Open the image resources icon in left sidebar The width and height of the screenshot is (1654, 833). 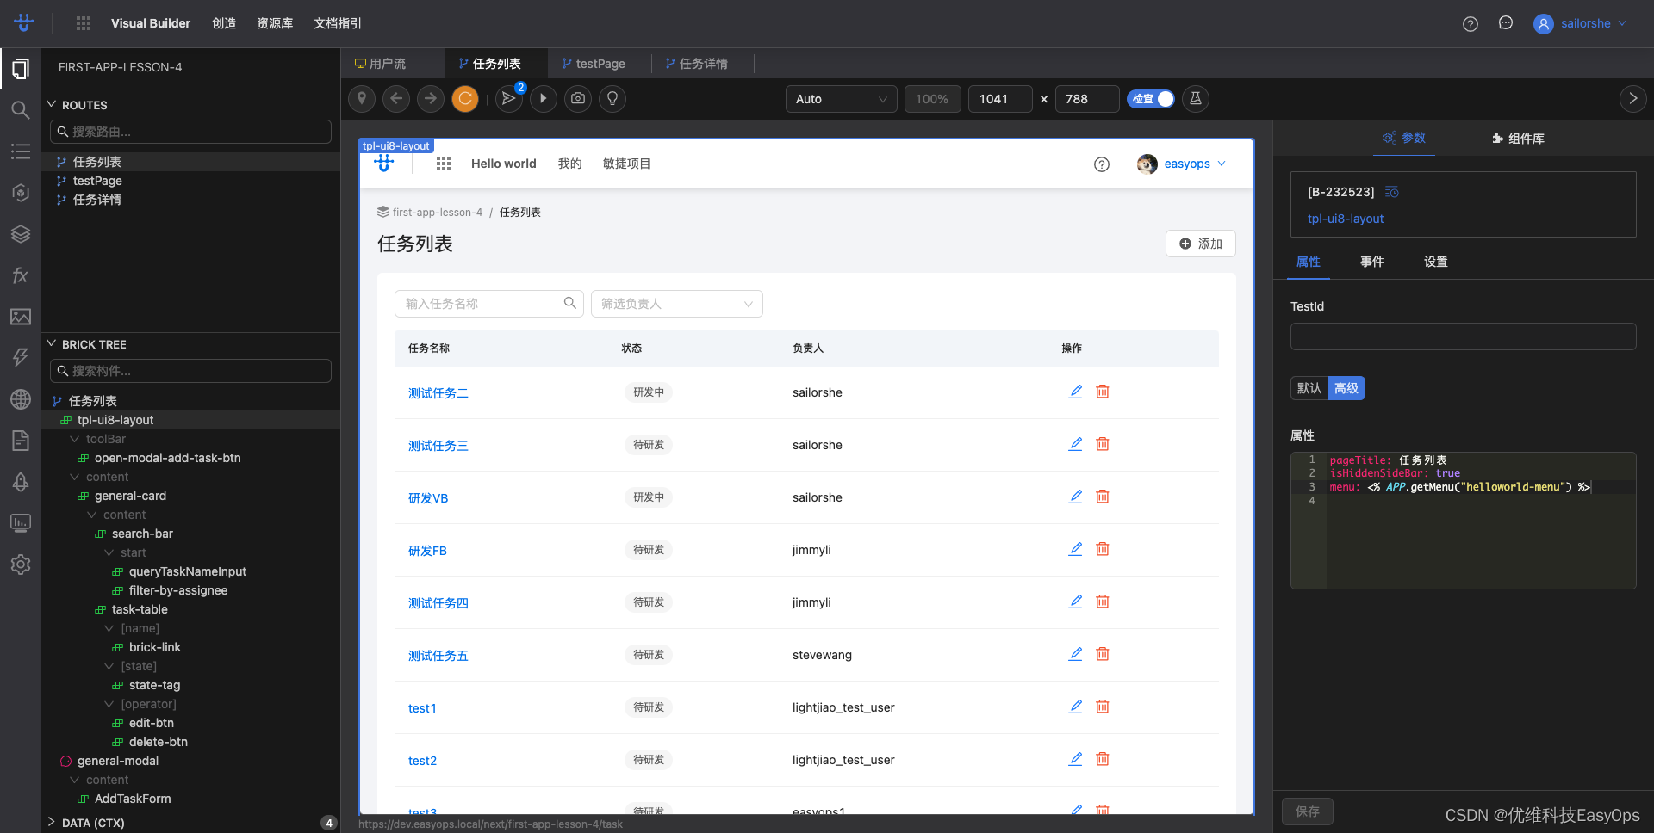point(21,317)
